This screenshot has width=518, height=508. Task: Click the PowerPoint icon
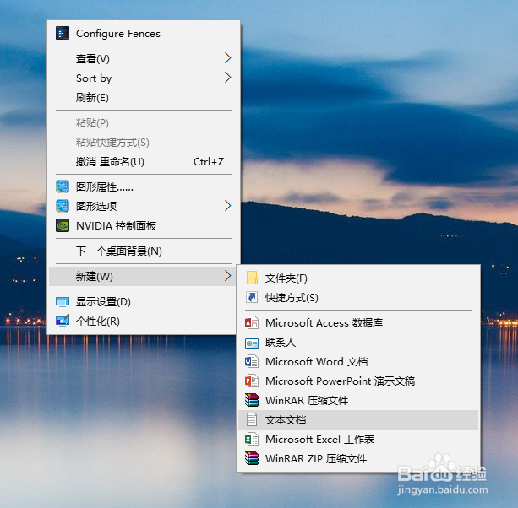pyautogui.click(x=252, y=381)
